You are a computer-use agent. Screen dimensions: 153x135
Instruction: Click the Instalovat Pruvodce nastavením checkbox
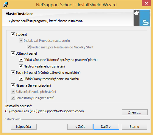tap(21, 41)
